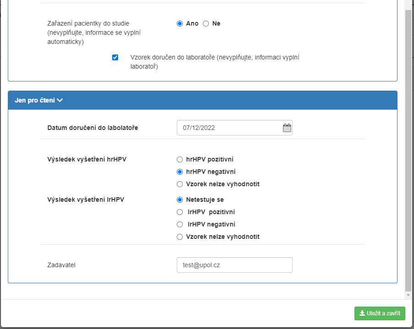Image resolution: width=414 pixels, height=329 pixels.
Task: Click the Výsledek vyšetření hrHPV label
Action: coord(87,160)
